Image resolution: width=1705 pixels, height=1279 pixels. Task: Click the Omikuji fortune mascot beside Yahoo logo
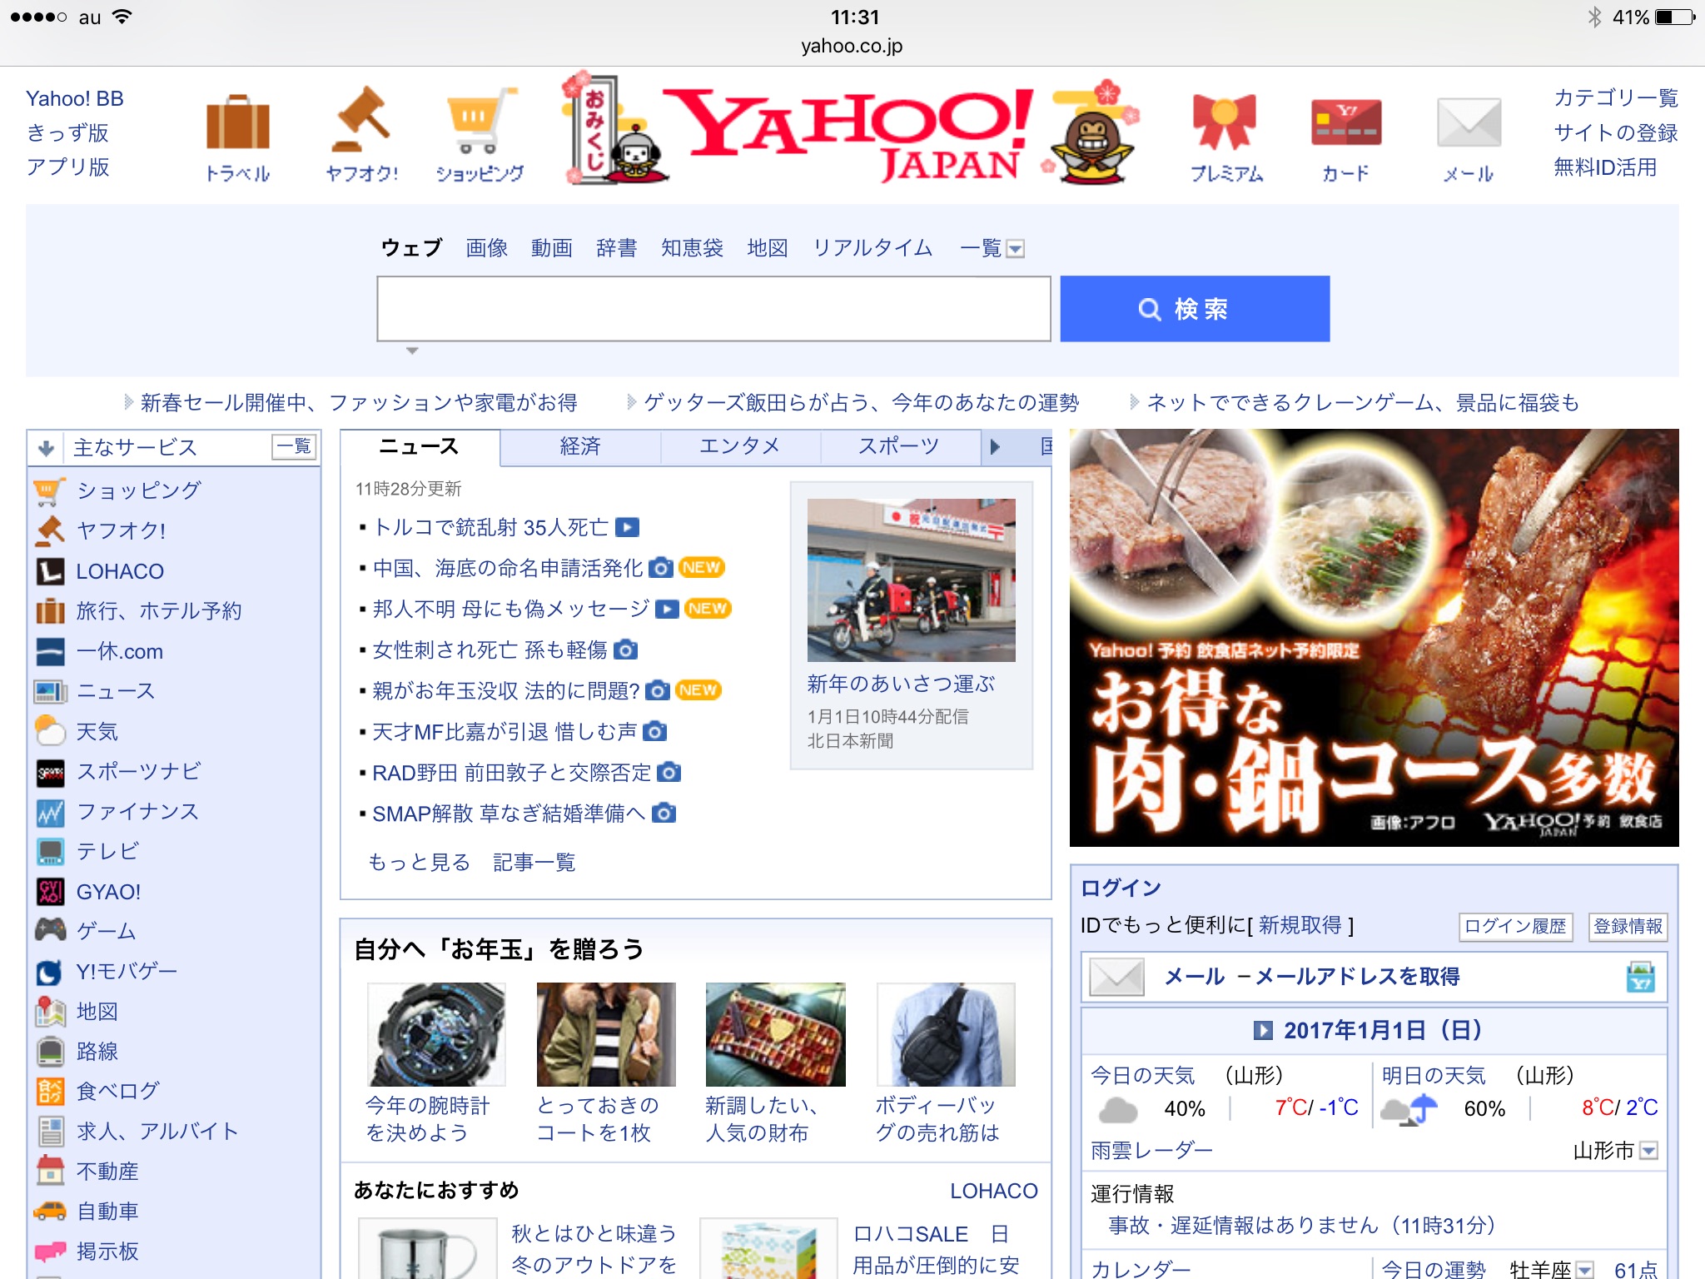click(616, 129)
